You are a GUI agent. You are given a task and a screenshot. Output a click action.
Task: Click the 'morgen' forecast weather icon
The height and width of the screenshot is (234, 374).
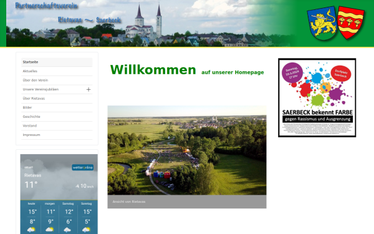(x=50, y=230)
